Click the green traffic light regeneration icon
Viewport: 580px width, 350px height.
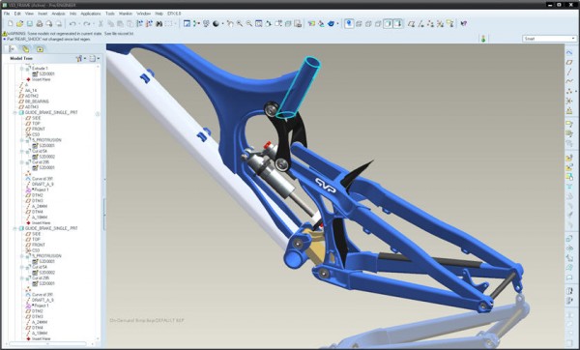483,39
